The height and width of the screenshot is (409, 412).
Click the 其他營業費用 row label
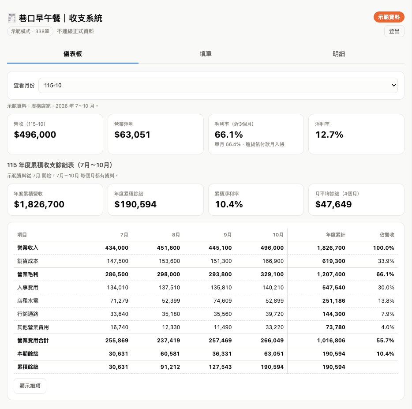pos(33,327)
